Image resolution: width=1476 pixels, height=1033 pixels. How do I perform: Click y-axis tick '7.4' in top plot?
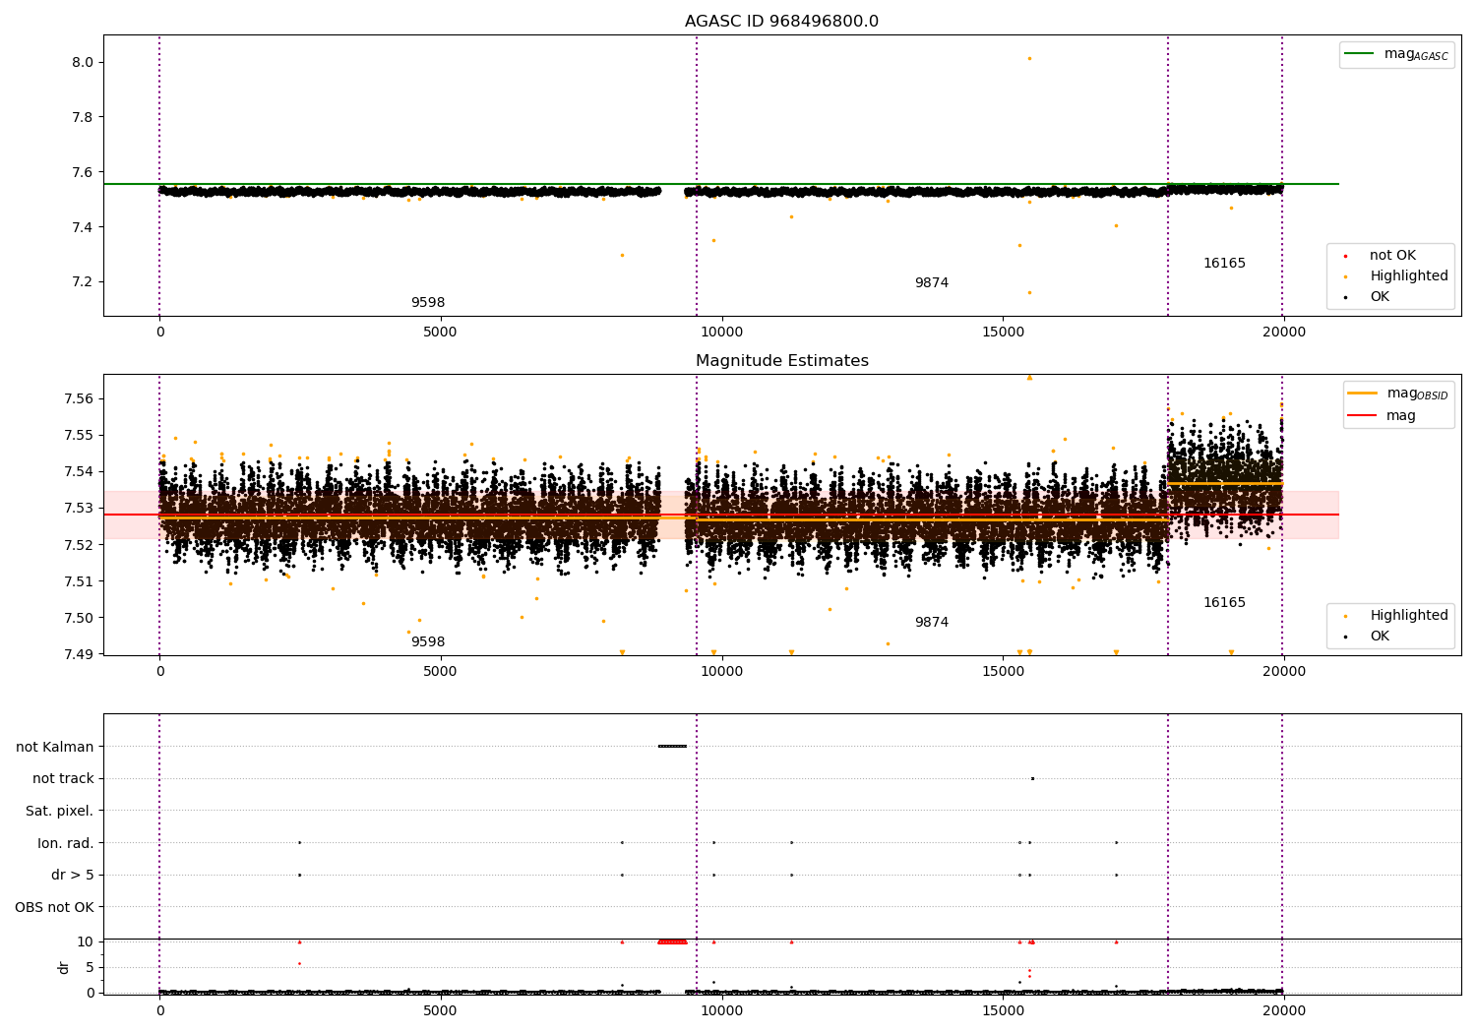point(82,228)
